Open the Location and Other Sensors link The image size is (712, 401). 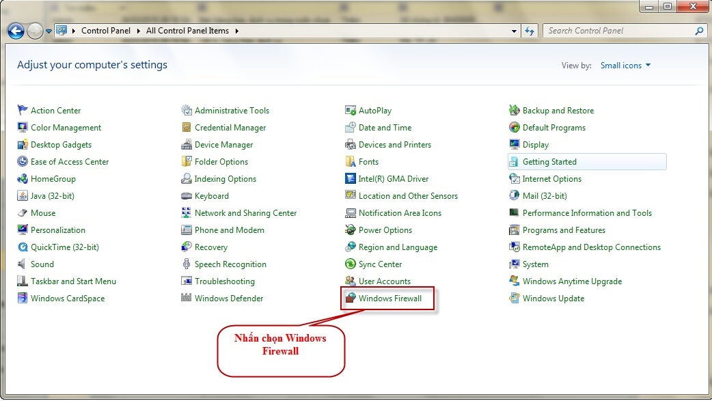tap(408, 196)
